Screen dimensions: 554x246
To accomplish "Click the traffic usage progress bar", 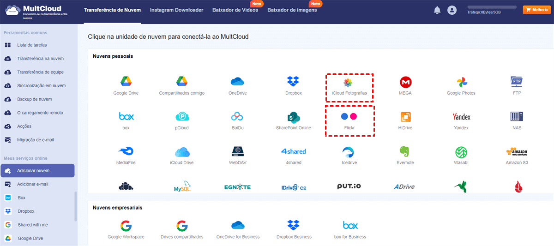I will coord(492,7).
